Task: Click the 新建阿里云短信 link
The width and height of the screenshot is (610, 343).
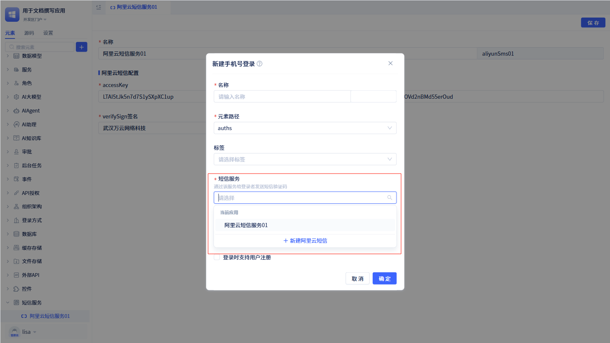Action: (305, 241)
